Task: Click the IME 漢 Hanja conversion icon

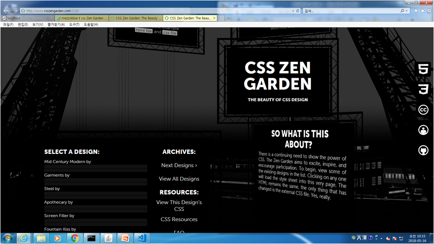Action: pos(364,238)
